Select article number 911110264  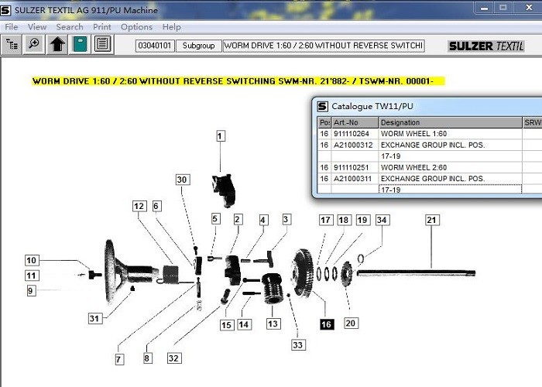(x=352, y=134)
